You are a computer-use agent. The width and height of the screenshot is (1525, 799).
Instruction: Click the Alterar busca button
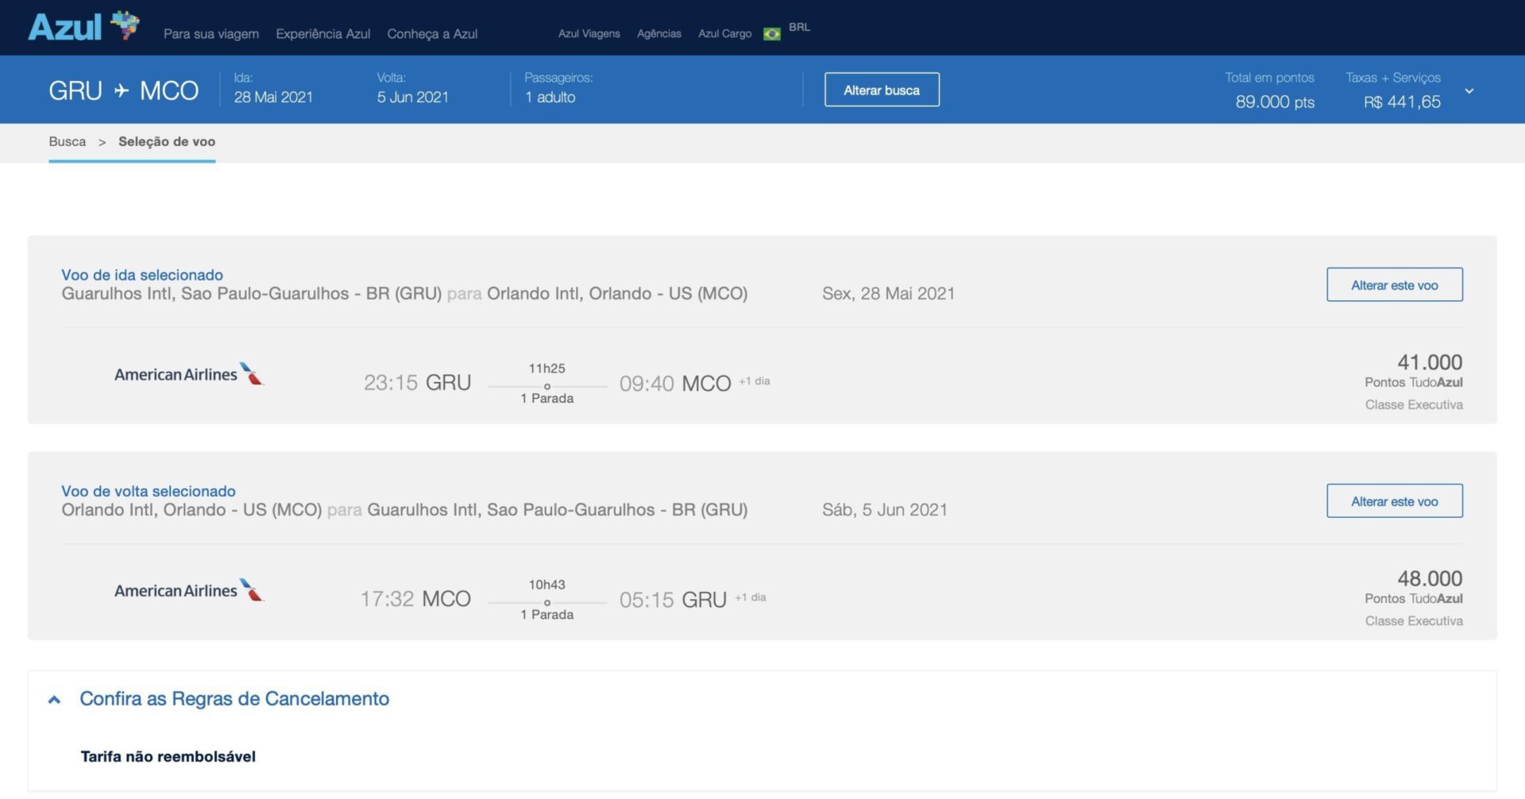click(x=882, y=90)
